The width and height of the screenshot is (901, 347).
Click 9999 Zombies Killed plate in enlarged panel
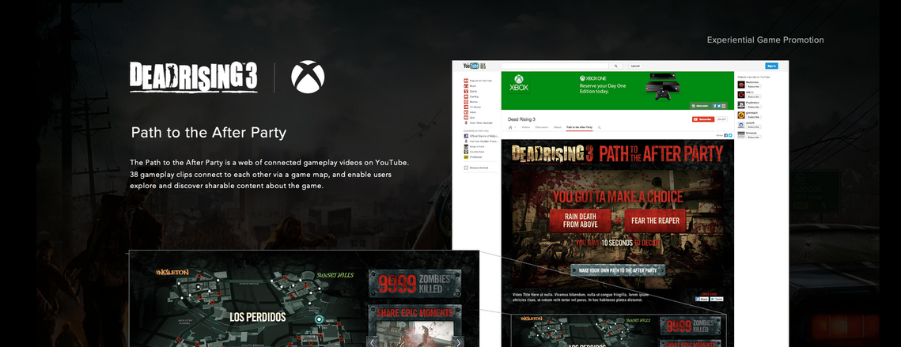tap(415, 284)
